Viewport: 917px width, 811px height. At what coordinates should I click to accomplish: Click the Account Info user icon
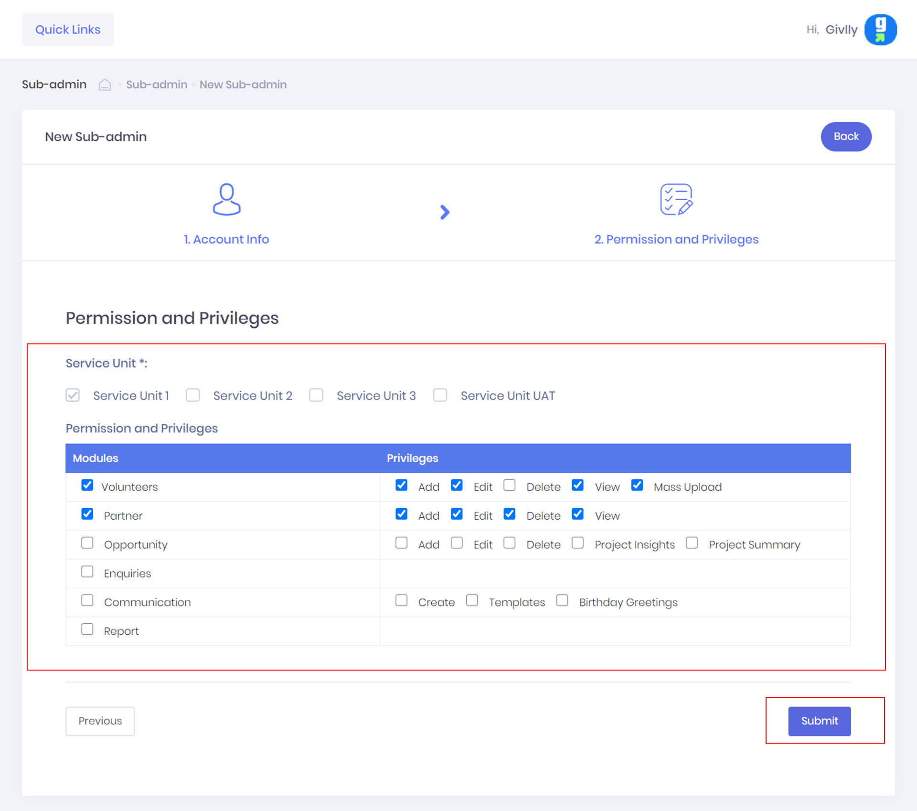(x=226, y=200)
